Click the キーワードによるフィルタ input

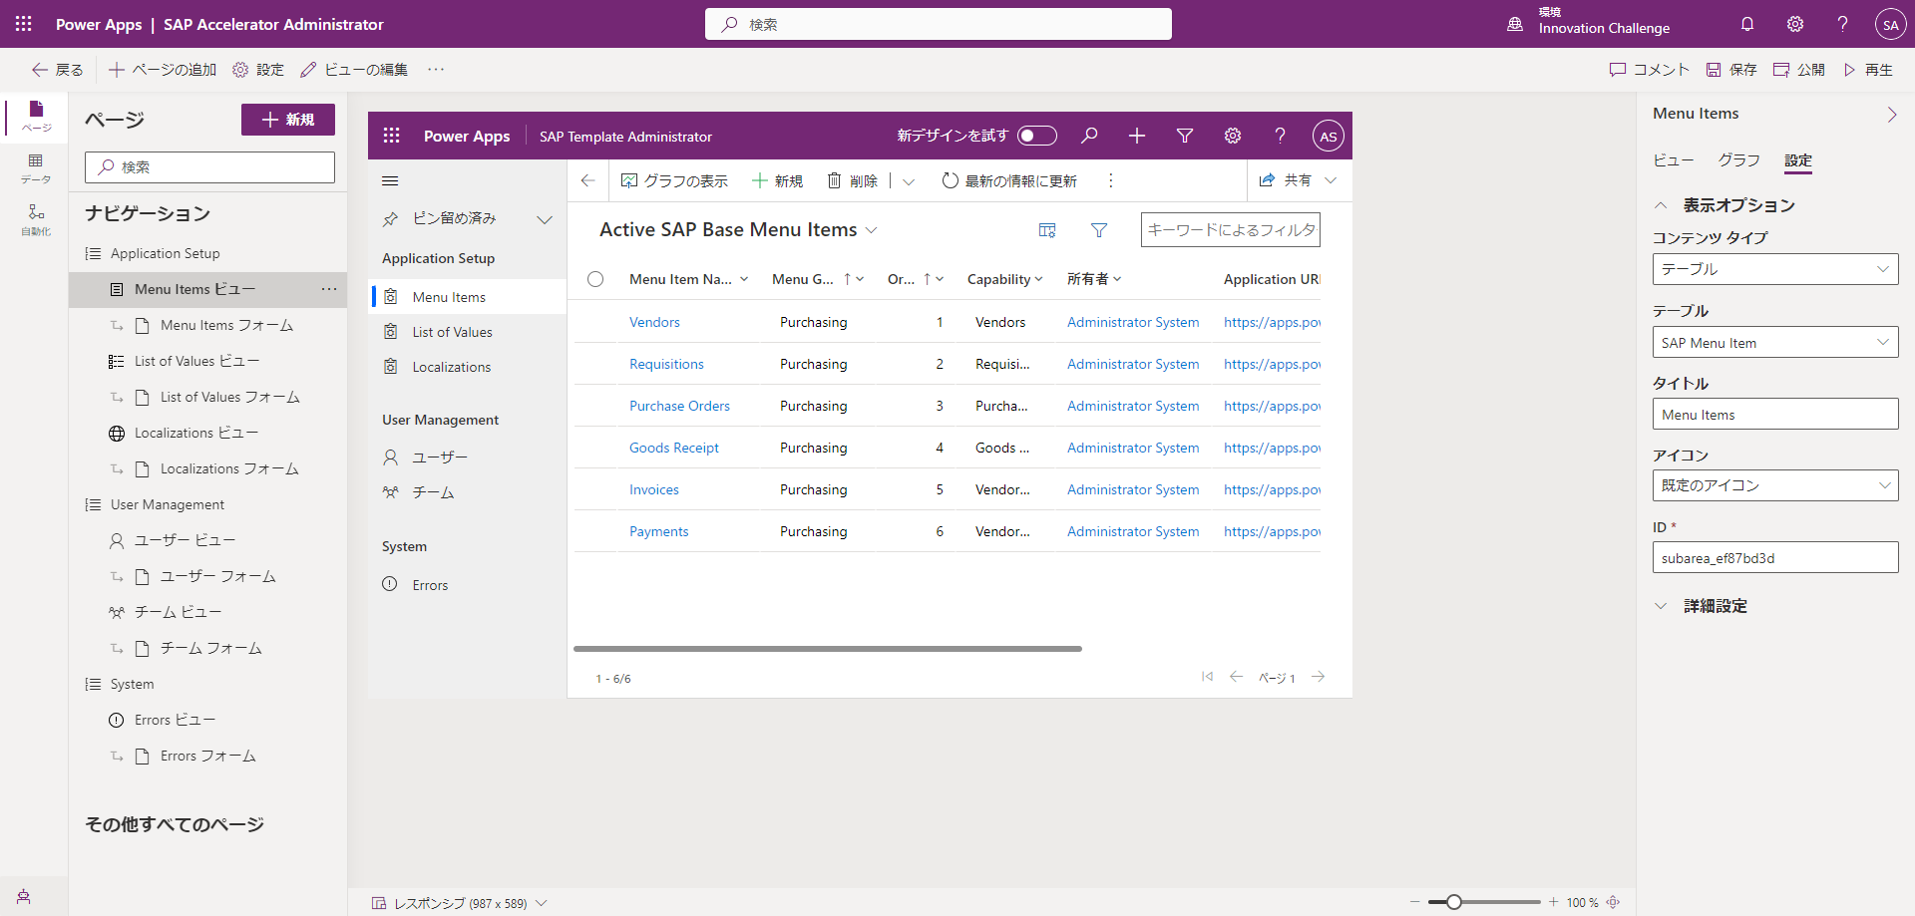coord(1231,230)
